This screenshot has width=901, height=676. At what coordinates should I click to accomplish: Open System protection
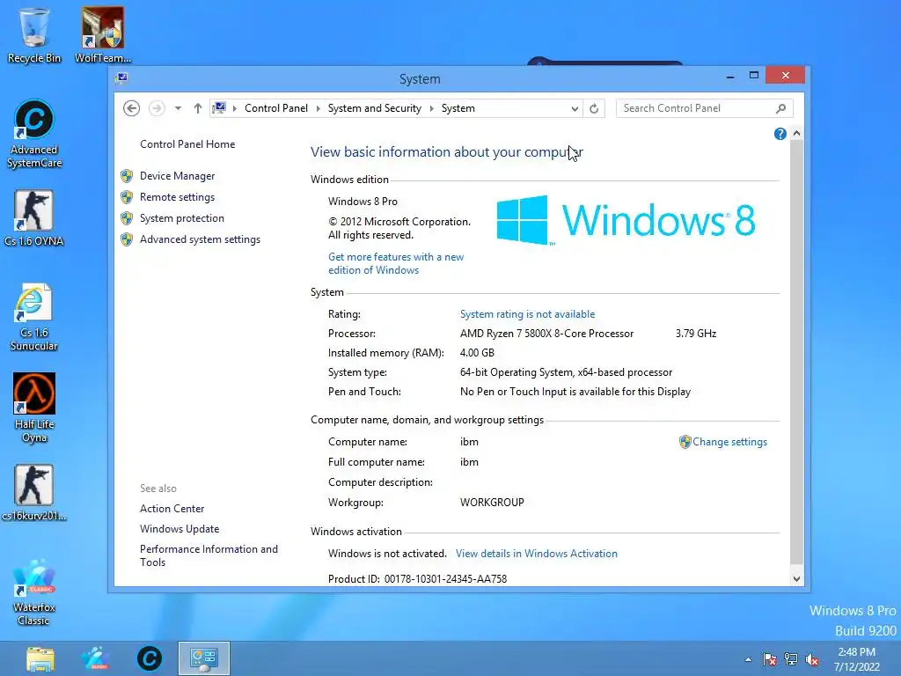[x=181, y=218]
